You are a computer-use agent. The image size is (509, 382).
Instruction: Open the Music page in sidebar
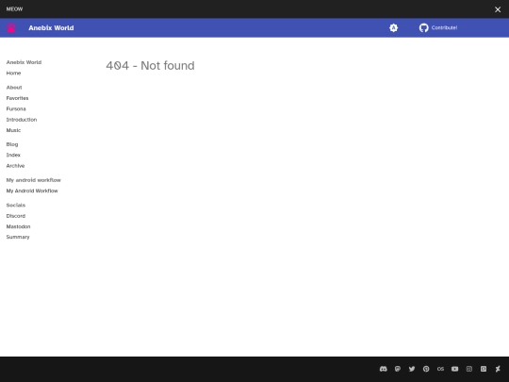coord(13,130)
